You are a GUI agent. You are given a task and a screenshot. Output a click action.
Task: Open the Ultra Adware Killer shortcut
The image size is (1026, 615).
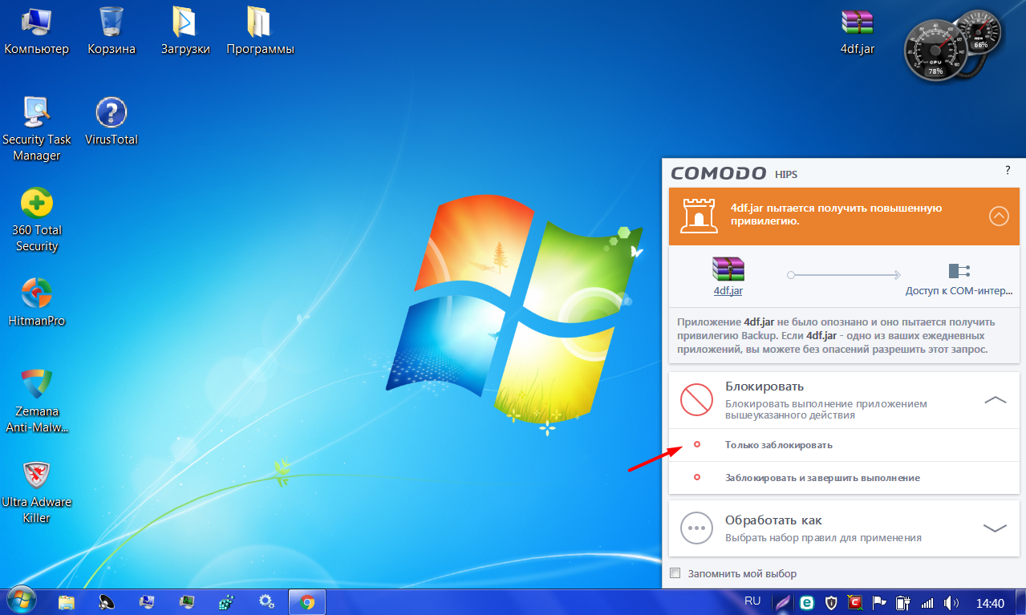(37, 476)
